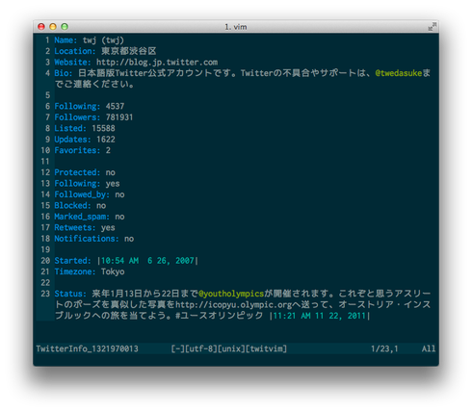Click the timezone value 'Tokyo'

pos(113,272)
